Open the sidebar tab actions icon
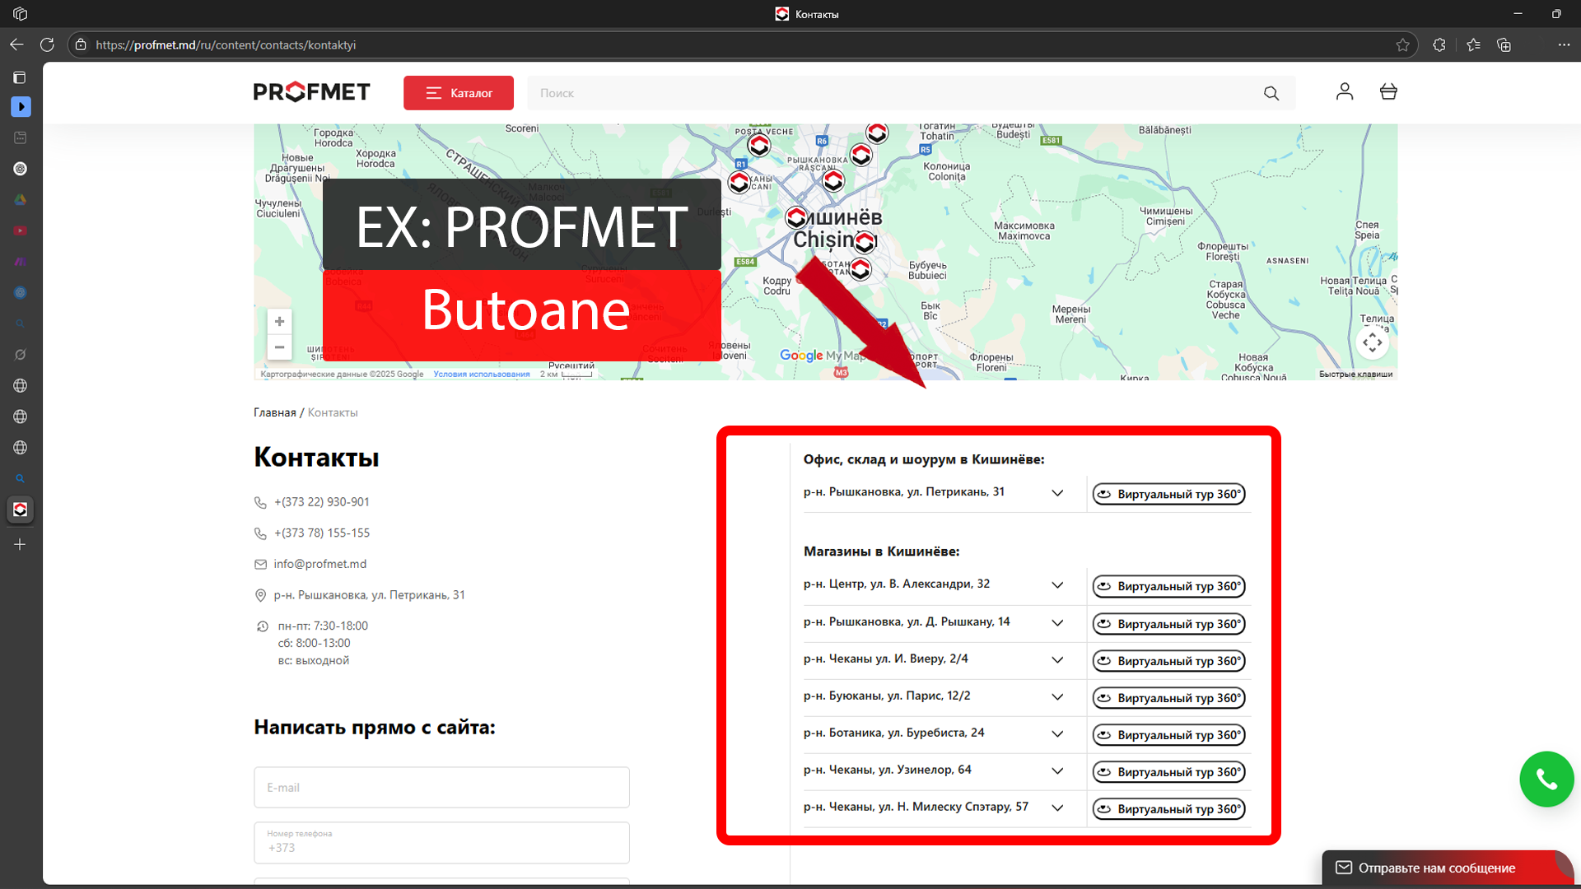1581x889 pixels. pos(20,77)
